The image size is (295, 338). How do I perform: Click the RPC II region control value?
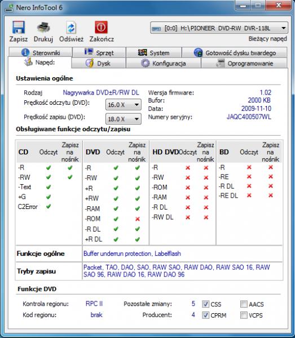point(94,304)
